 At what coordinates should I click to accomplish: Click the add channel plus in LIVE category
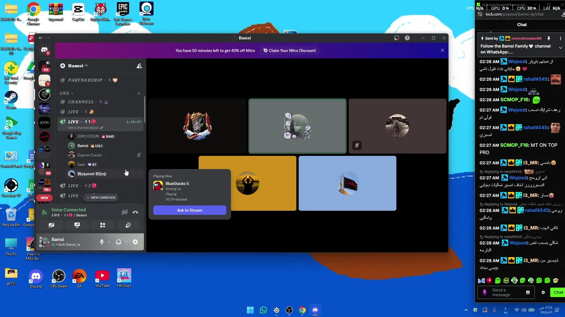click(139, 93)
